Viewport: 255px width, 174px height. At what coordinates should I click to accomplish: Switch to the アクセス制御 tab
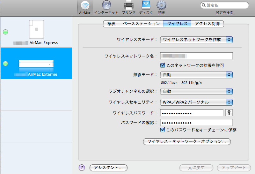(x=208, y=24)
